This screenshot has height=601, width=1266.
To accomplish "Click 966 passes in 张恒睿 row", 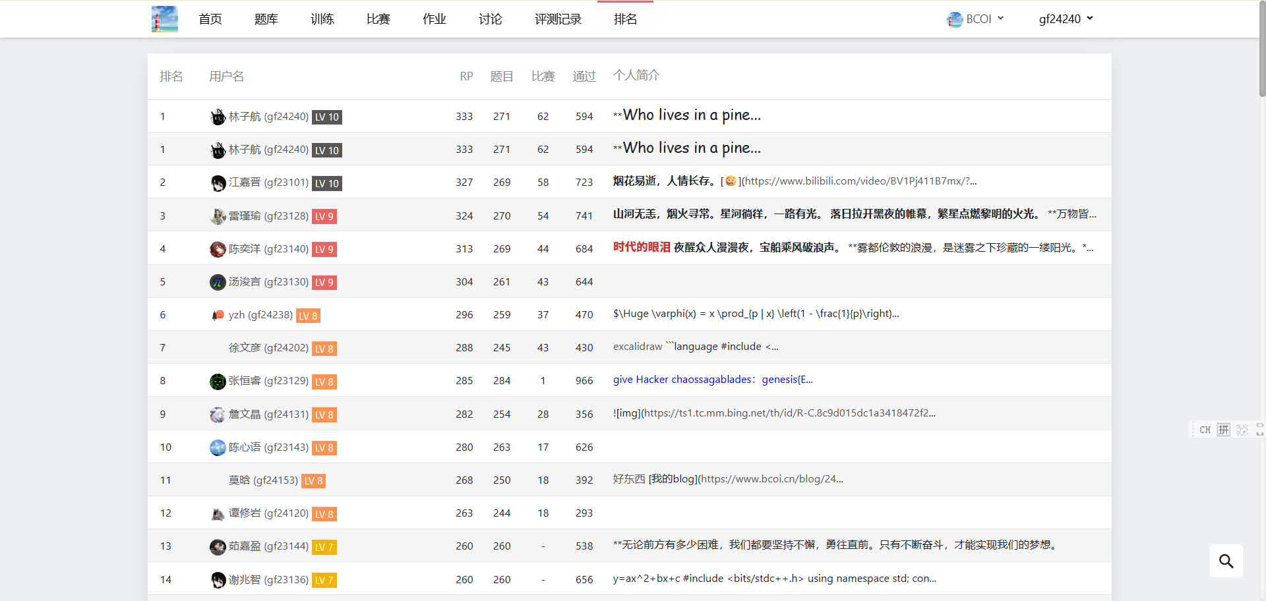I will pos(584,381).
